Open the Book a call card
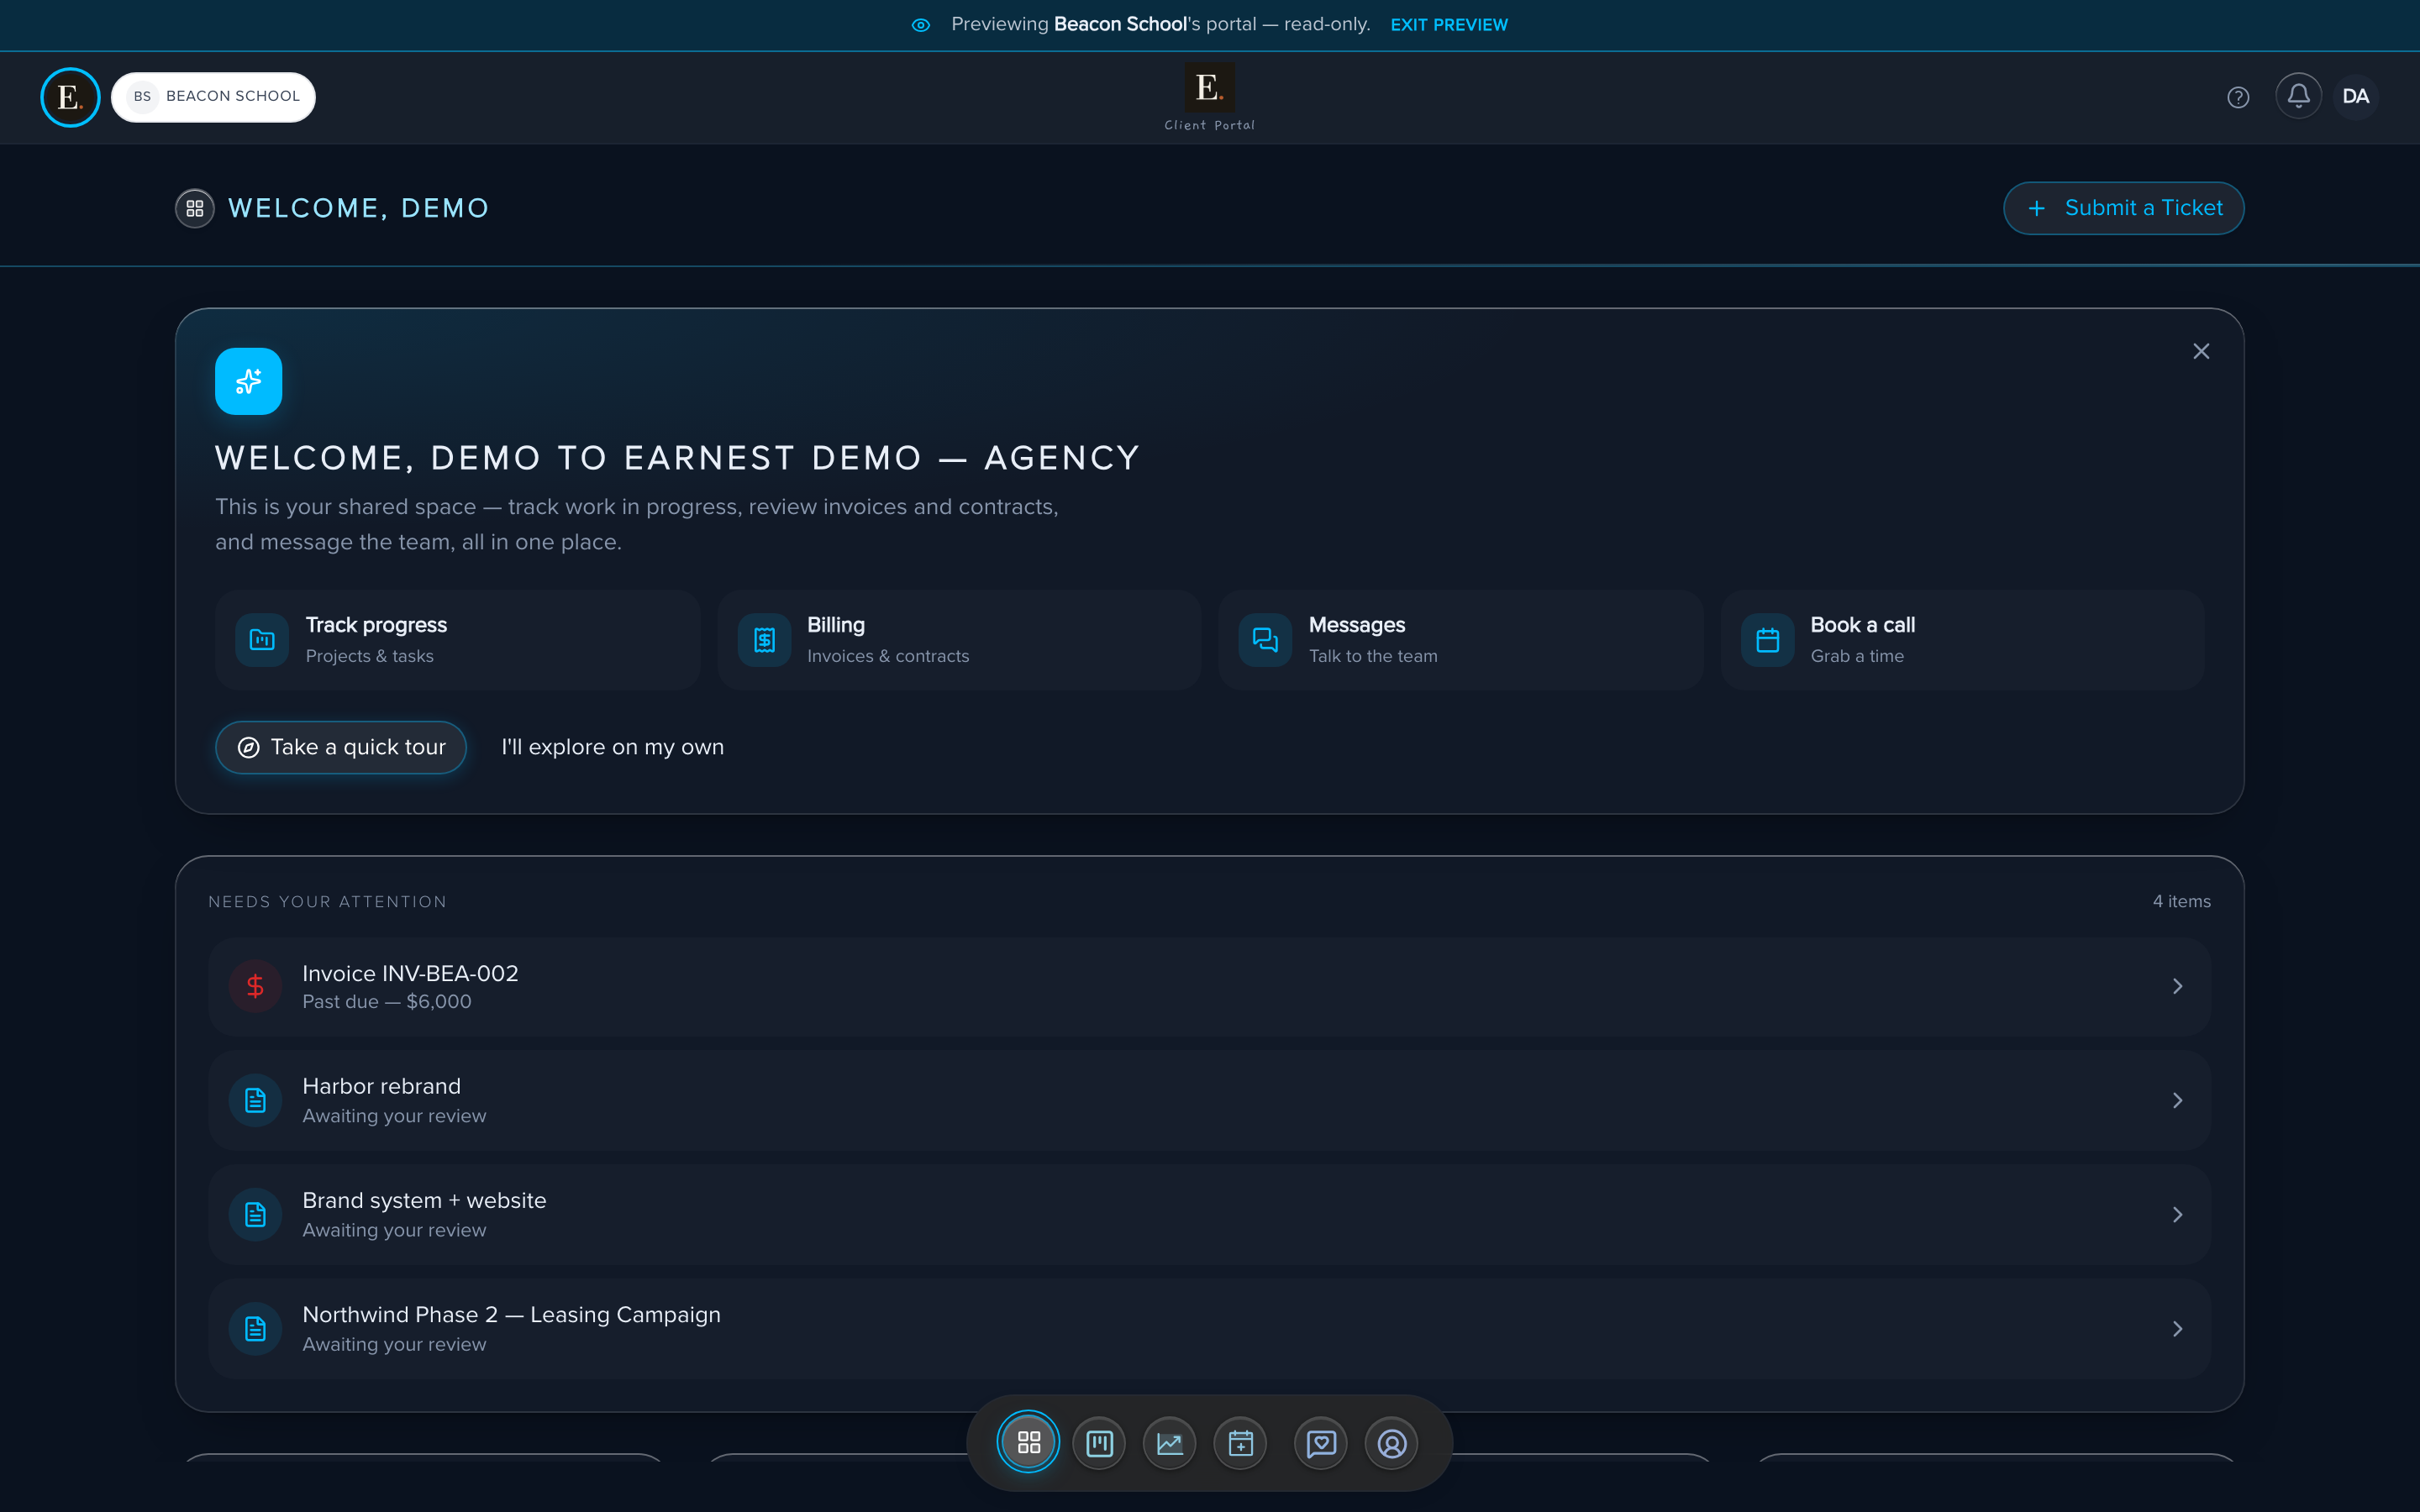Image resolution: width=2420 pixels, height=1512 pixels. click(x=1962, y=640)
